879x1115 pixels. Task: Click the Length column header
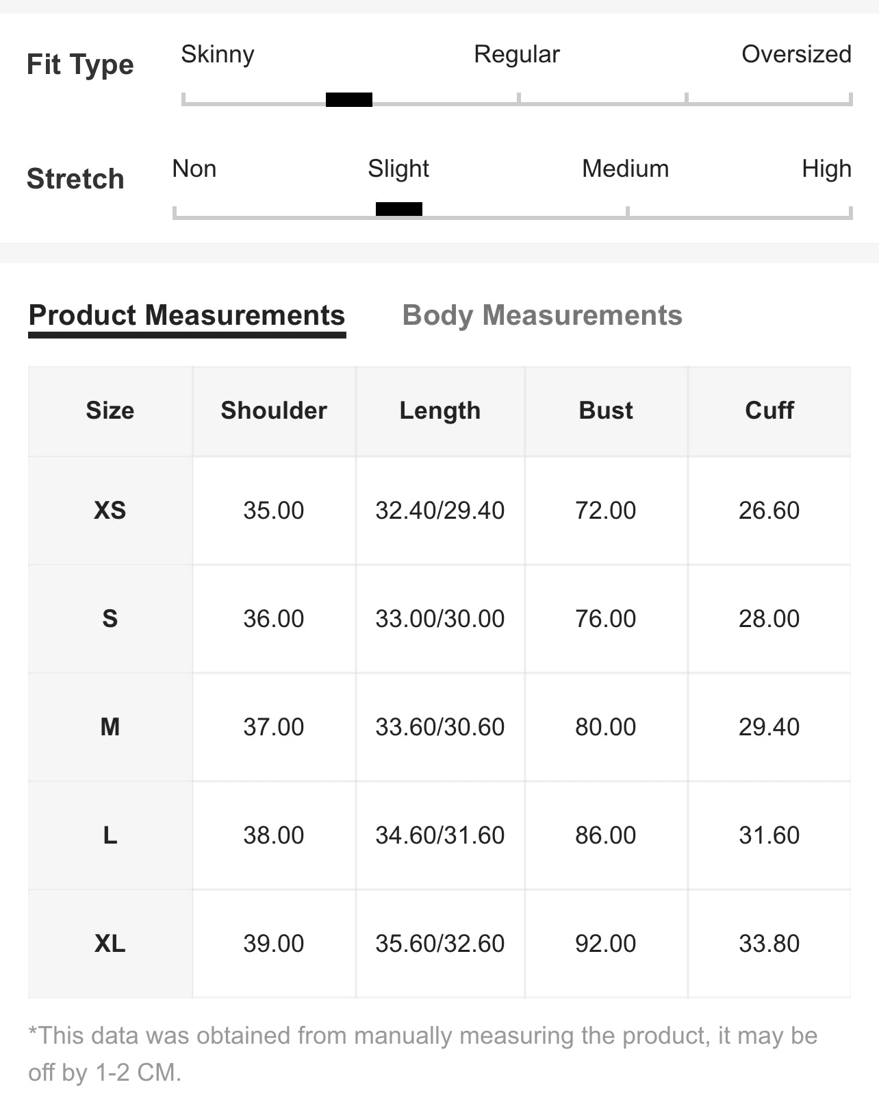[x=440, y=411]
